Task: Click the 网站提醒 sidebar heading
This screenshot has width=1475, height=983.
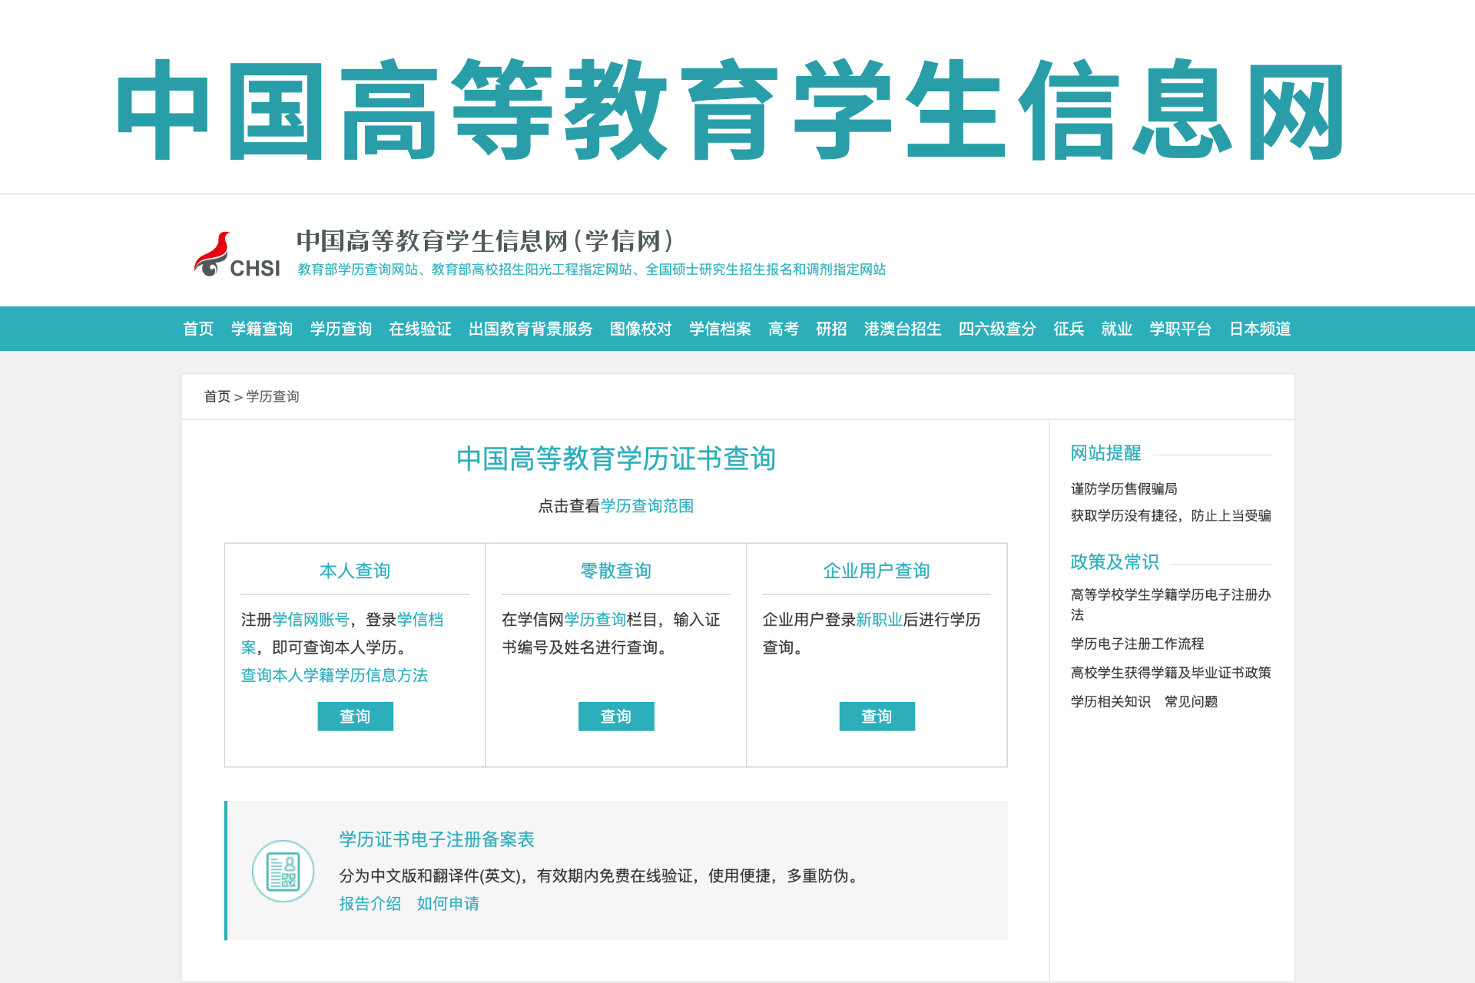Action: pos(1105,453)
